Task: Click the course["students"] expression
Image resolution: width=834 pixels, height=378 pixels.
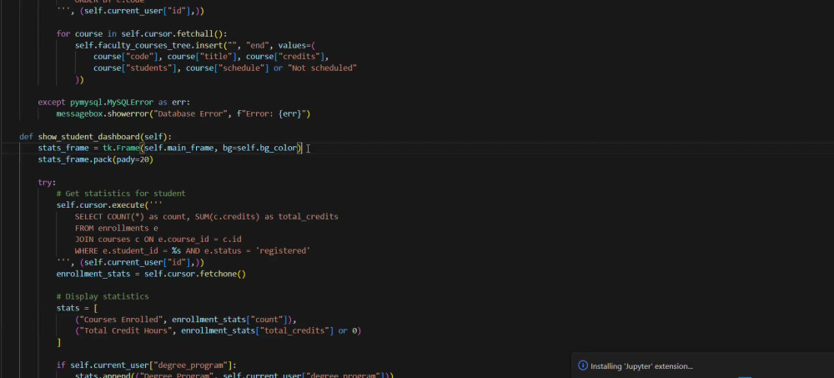Action: point(134,68)
